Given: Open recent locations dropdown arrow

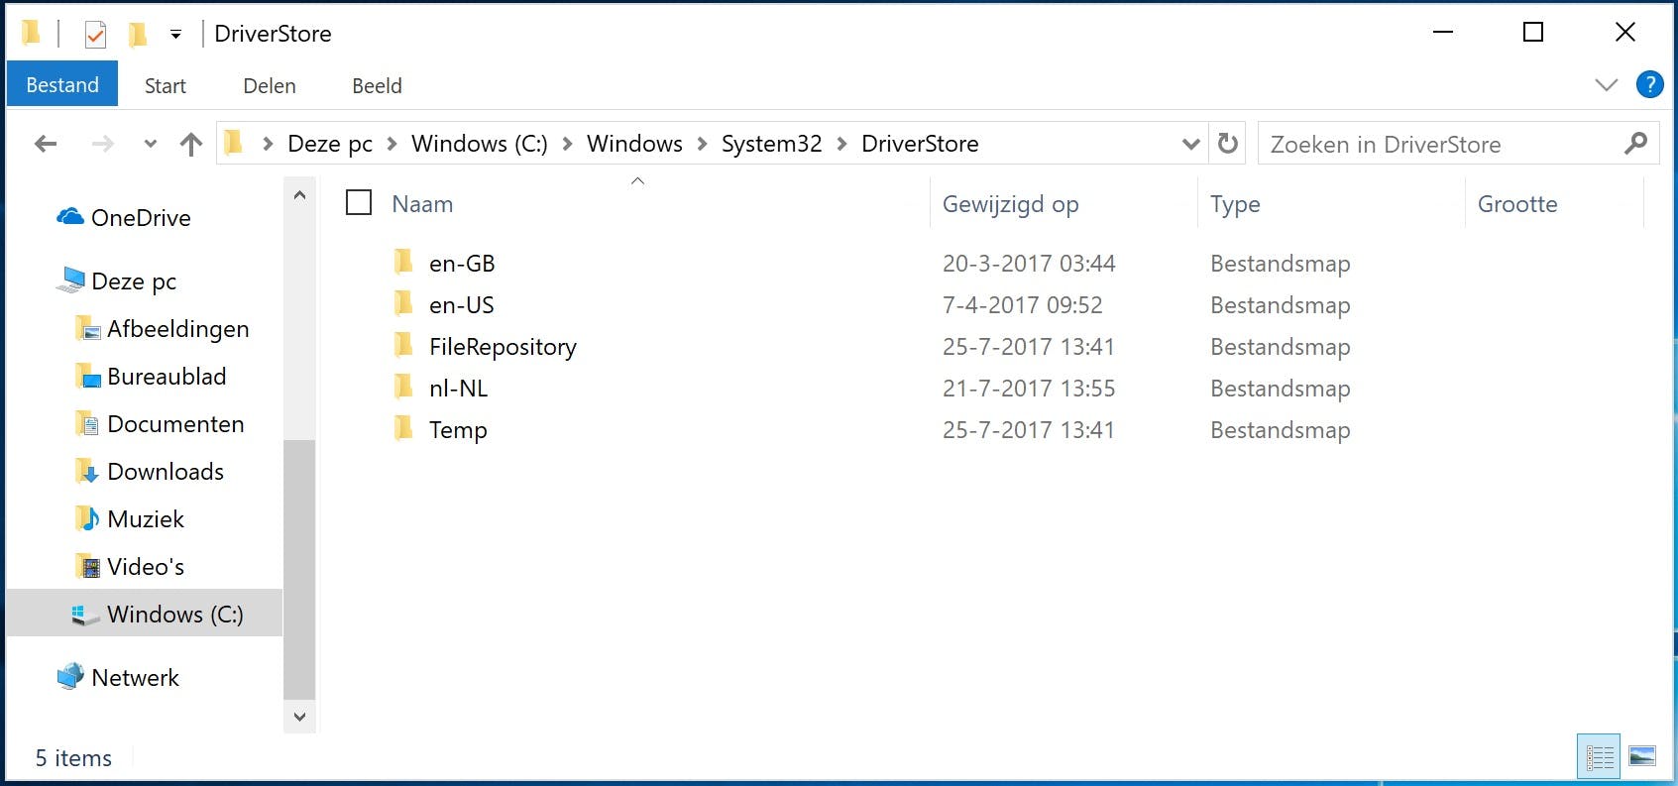Looking at the screenshot, I should click(151, 145).
